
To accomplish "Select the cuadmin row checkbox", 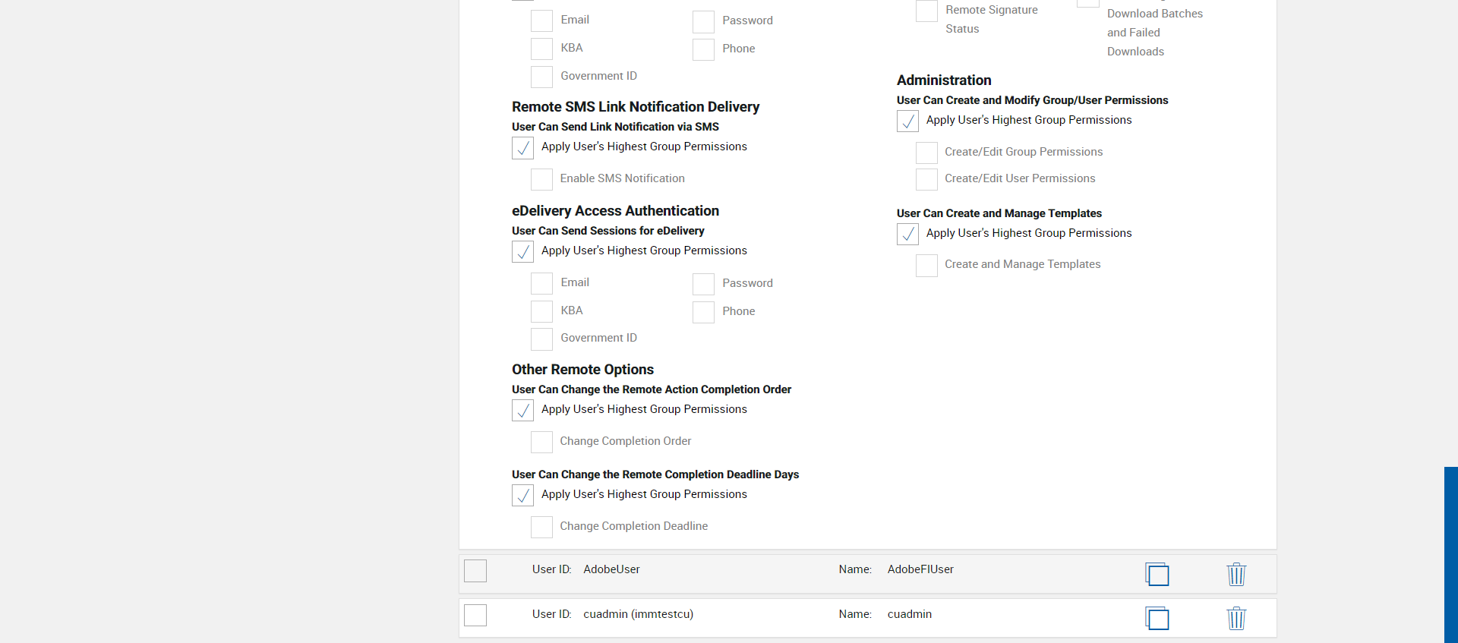I will pyautogui.click(x=475, y=615).
